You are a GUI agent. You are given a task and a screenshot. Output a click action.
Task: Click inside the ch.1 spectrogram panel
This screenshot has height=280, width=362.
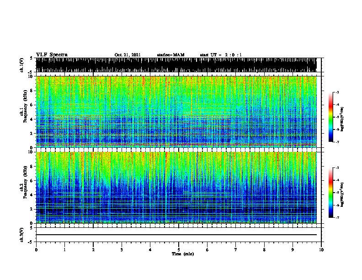pos(176,112)
